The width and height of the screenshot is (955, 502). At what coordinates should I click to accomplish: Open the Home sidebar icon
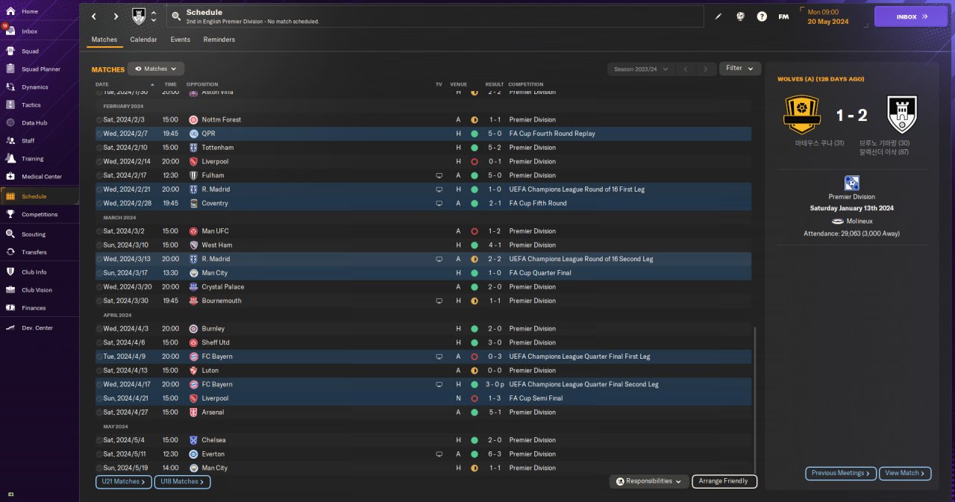point(10,11)
